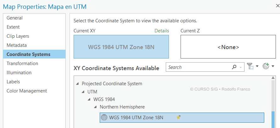
Task: Click the search magnifier icon
Action: pos(234,67)
